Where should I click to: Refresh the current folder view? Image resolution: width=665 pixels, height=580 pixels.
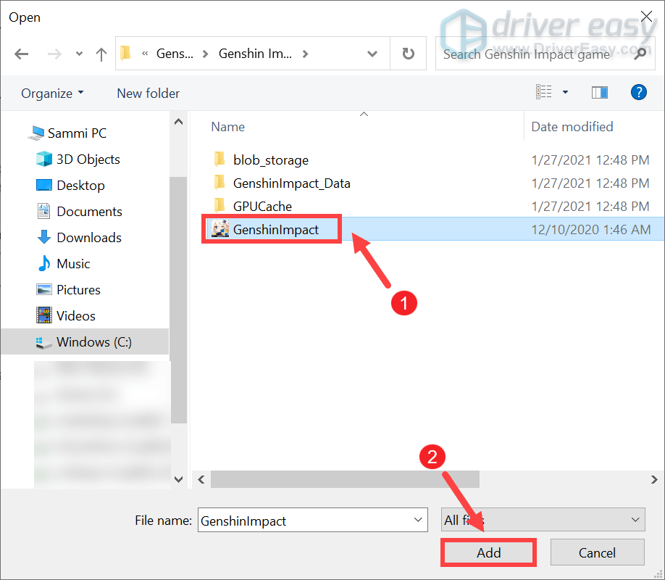pos(408,54)
